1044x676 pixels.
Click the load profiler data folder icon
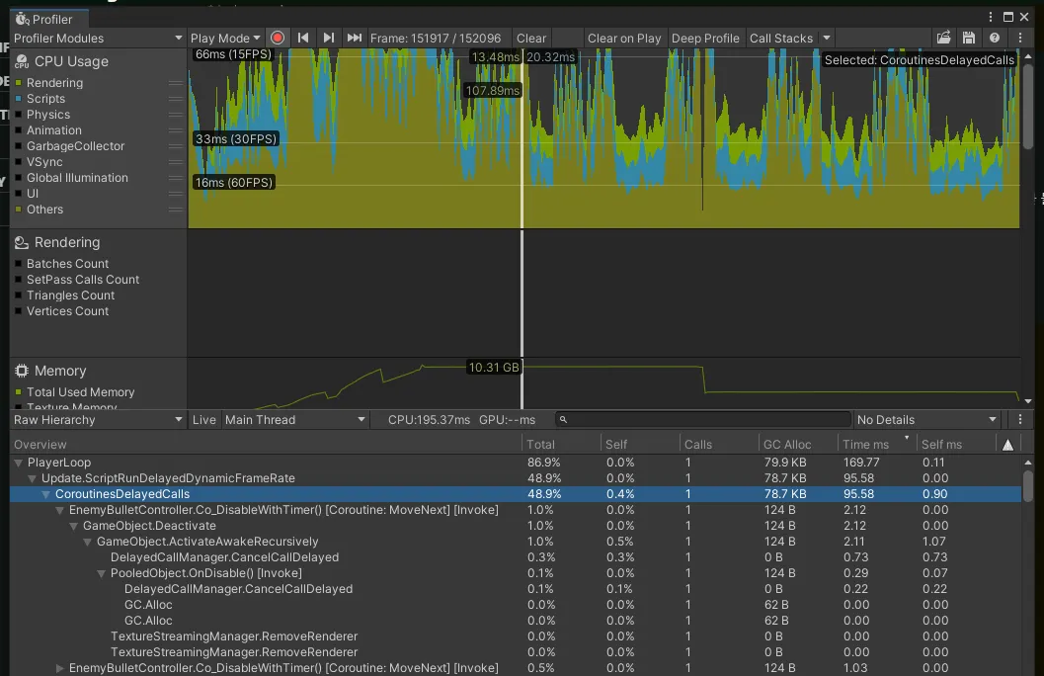coord(944,38)
